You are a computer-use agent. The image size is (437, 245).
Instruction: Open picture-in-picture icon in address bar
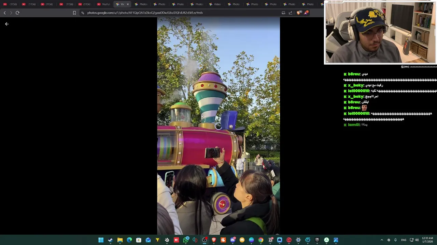click(283, 13)
